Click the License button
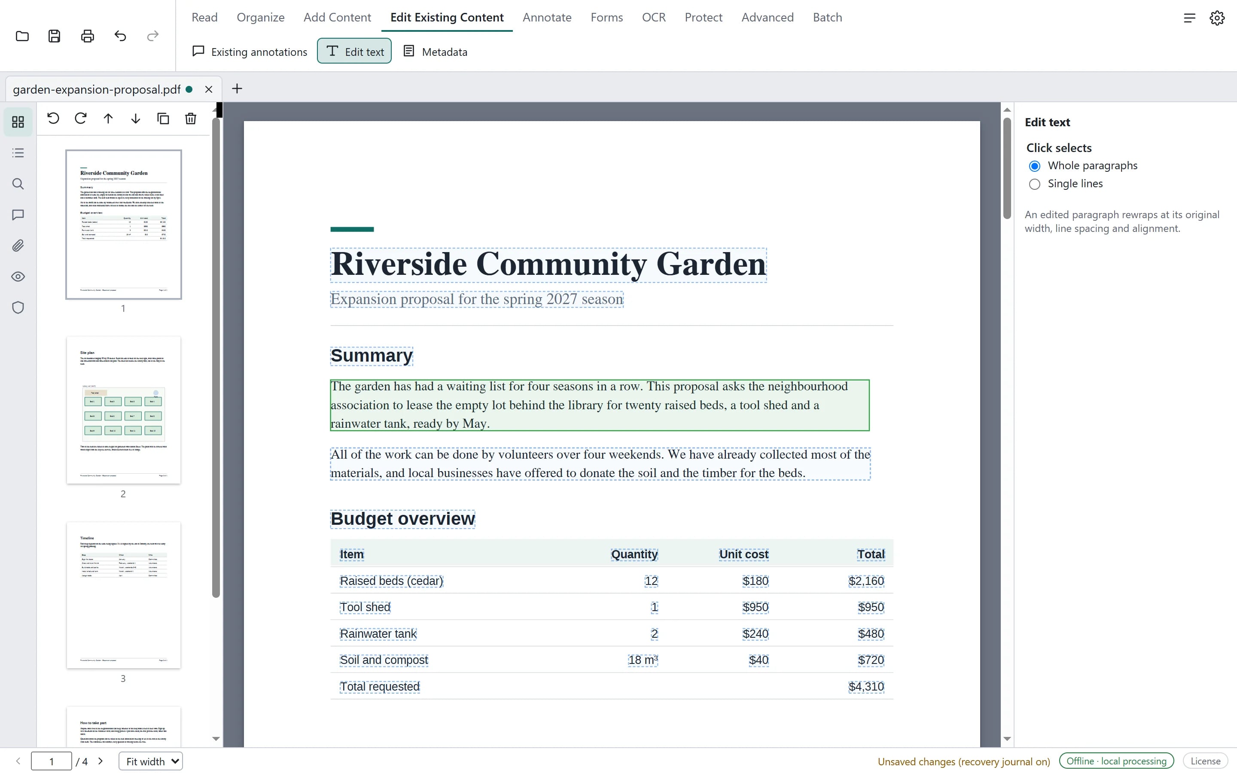Screen dimensions: 1237x773 pos(1205,761)
